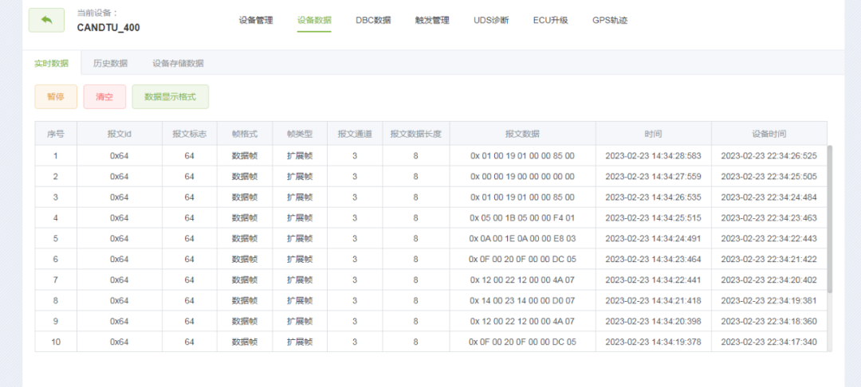
Task: Select the 设备数据 navigation tab
Action: pos(314,21)
